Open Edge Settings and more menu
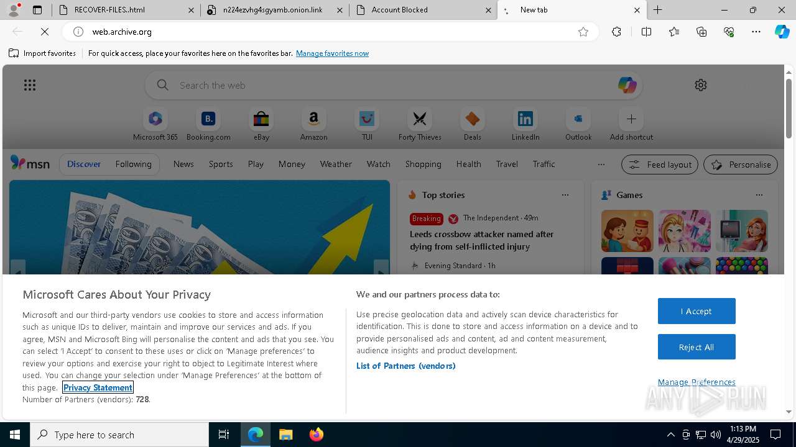The height and width of the screenshot is (447, 796). 756,32
